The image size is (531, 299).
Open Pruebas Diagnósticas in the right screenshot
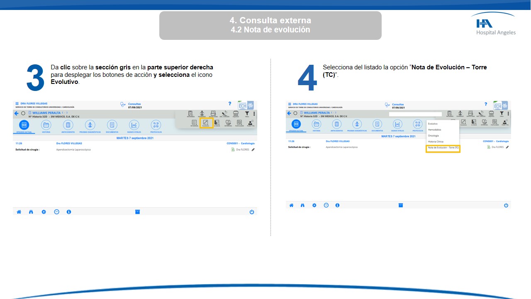pyautogui.click(x=357, y=124)
